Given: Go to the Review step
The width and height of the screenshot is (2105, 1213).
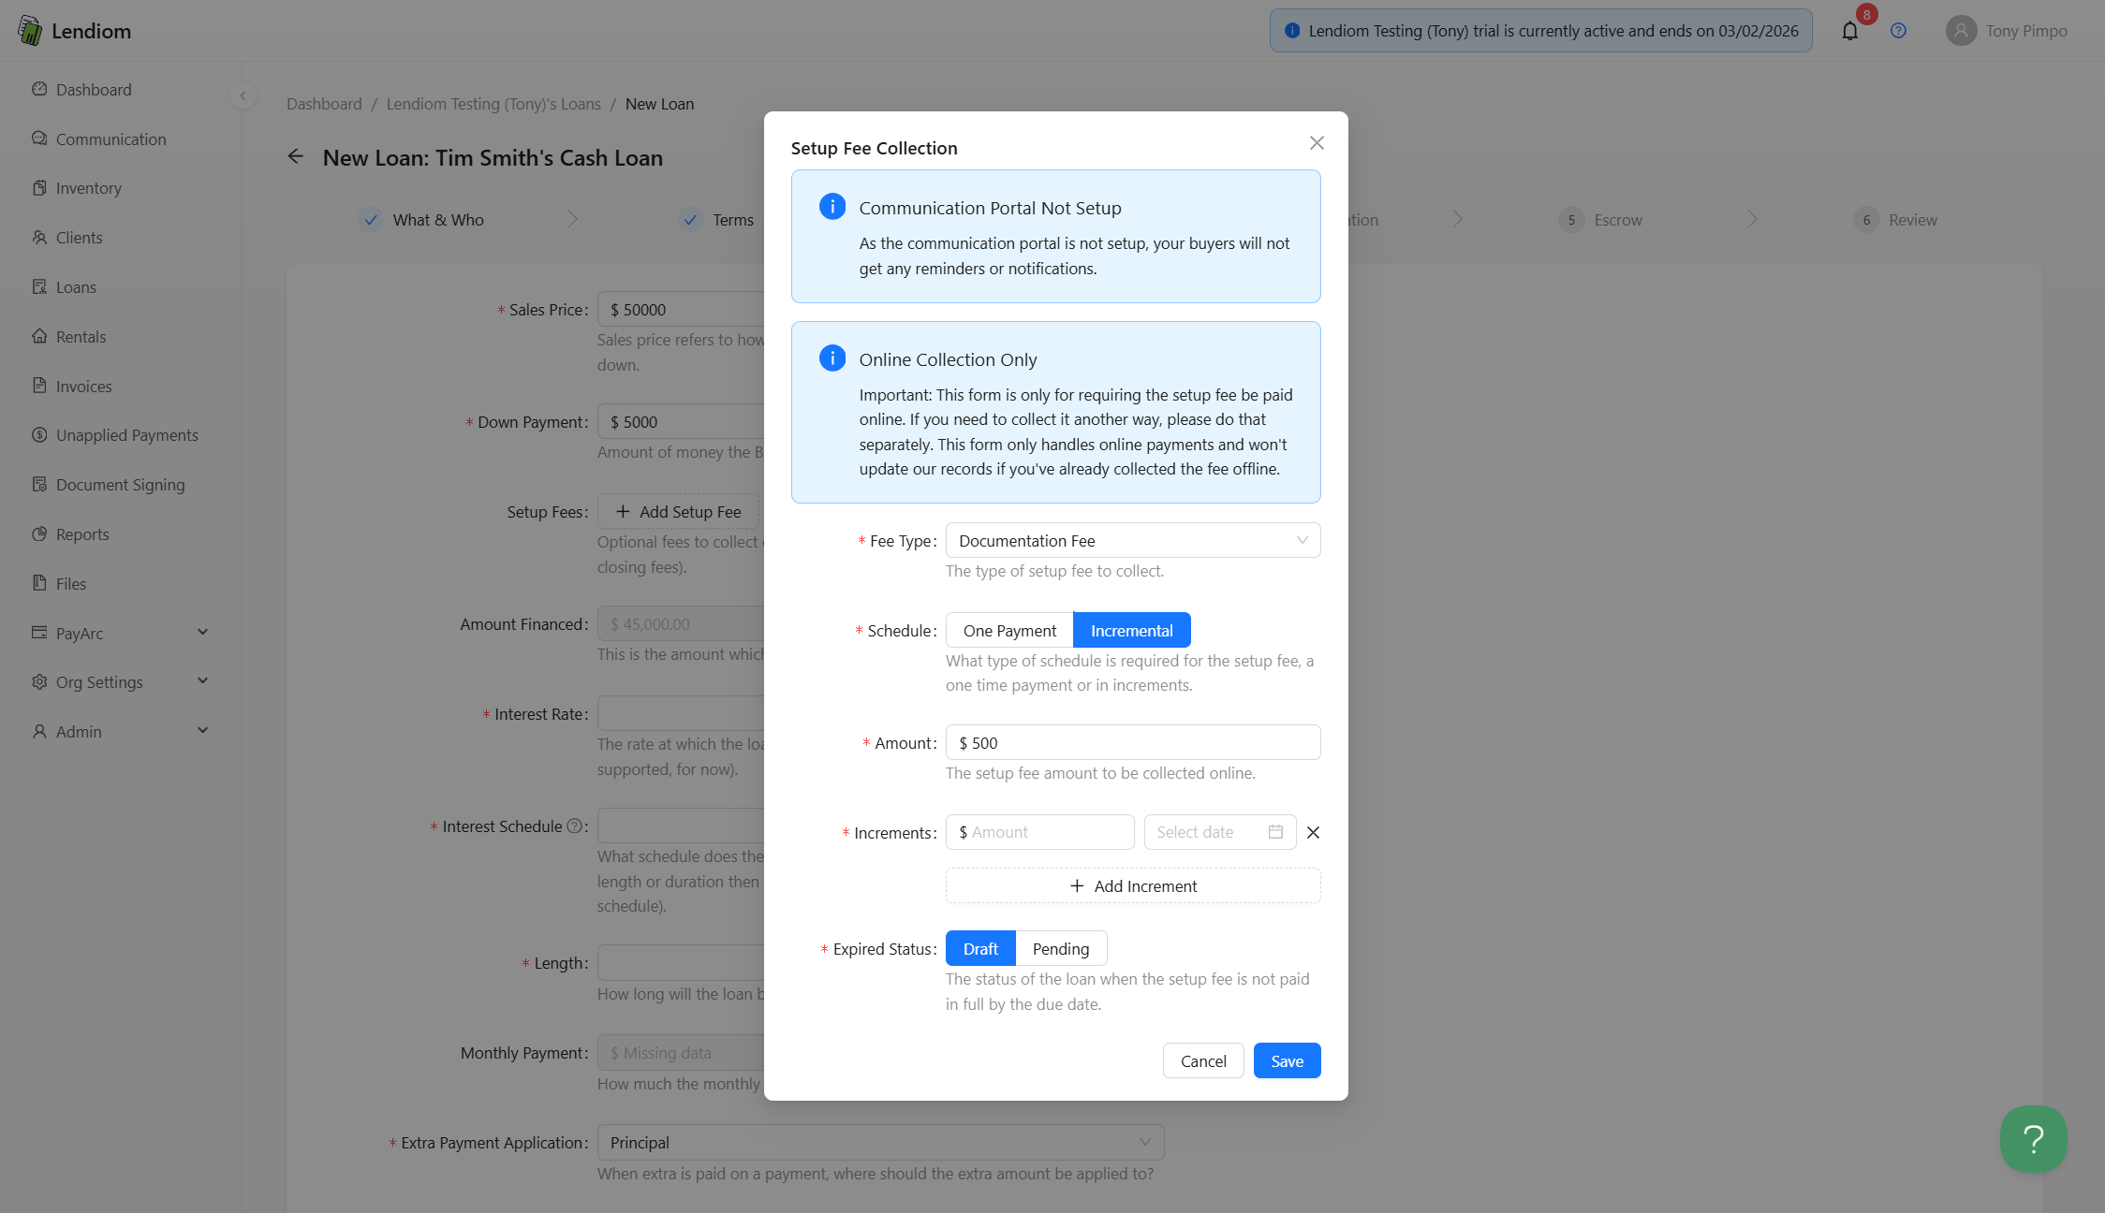Looking at the screenshot, I should [1895, 220].
